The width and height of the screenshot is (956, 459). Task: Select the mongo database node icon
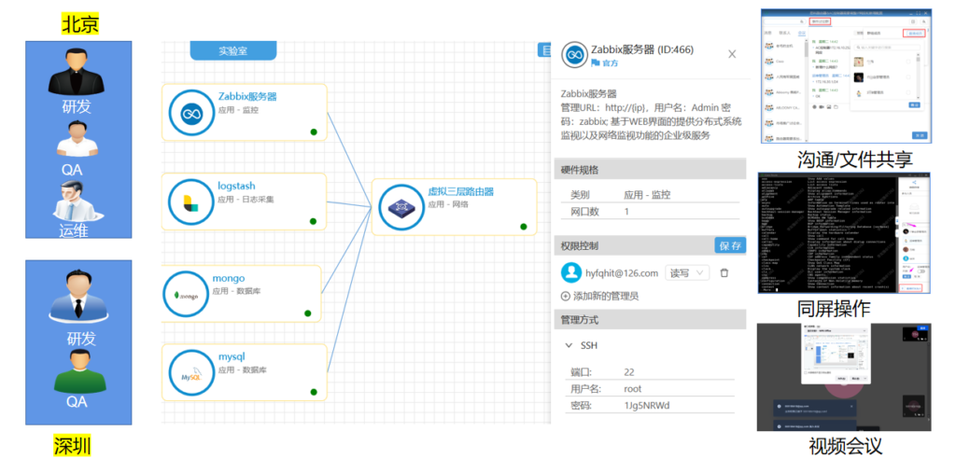(x=186, y=294)
